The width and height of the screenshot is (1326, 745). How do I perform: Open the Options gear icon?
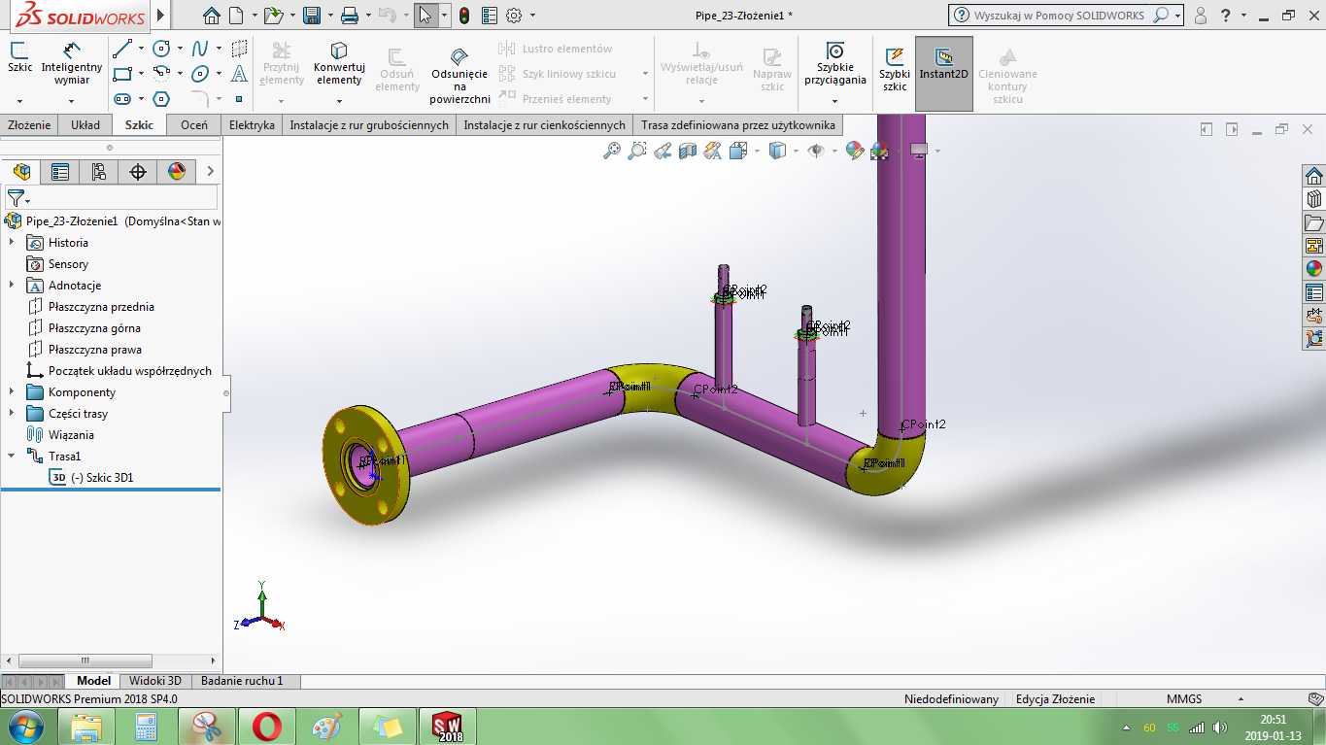514,16
